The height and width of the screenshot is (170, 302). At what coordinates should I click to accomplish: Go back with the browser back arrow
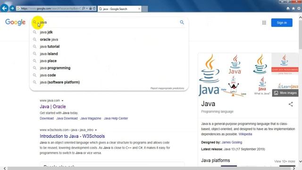[x=4, y=8]
